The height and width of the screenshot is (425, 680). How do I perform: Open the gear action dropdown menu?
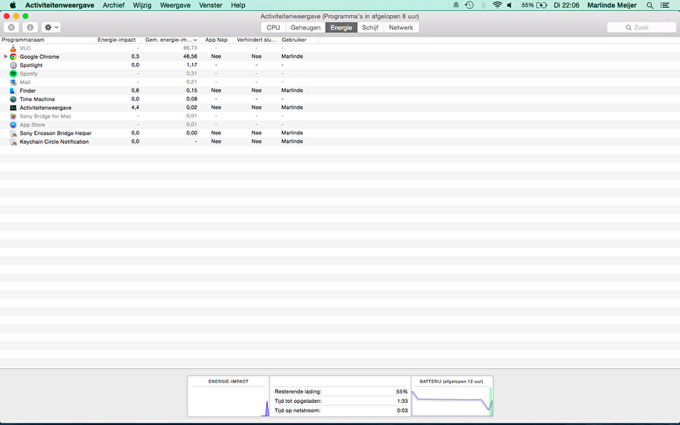[x=51, y=28]
